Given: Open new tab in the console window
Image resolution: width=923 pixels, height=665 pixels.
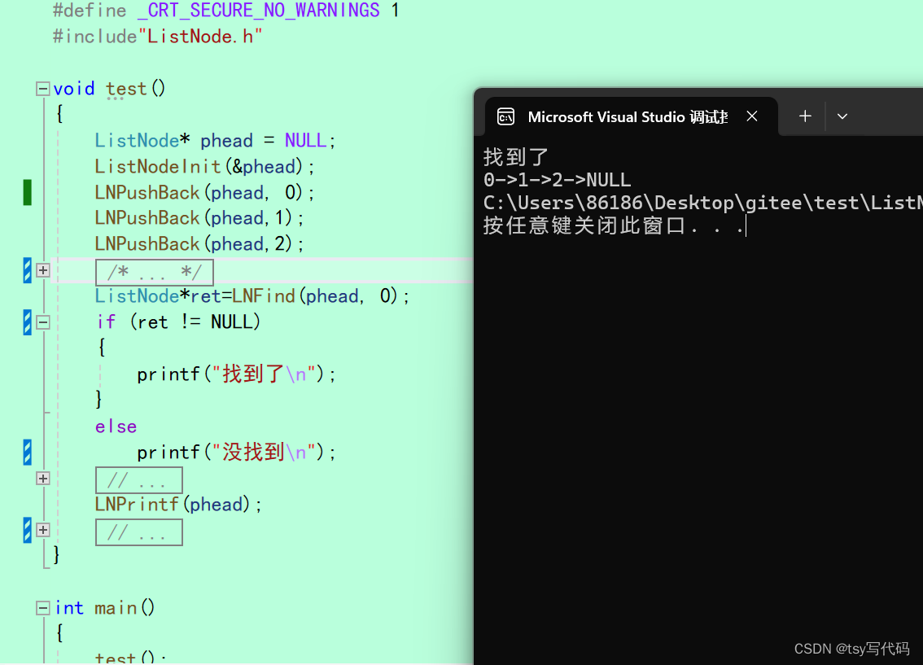Looking at the screenshot, I should tap(805, 116).
